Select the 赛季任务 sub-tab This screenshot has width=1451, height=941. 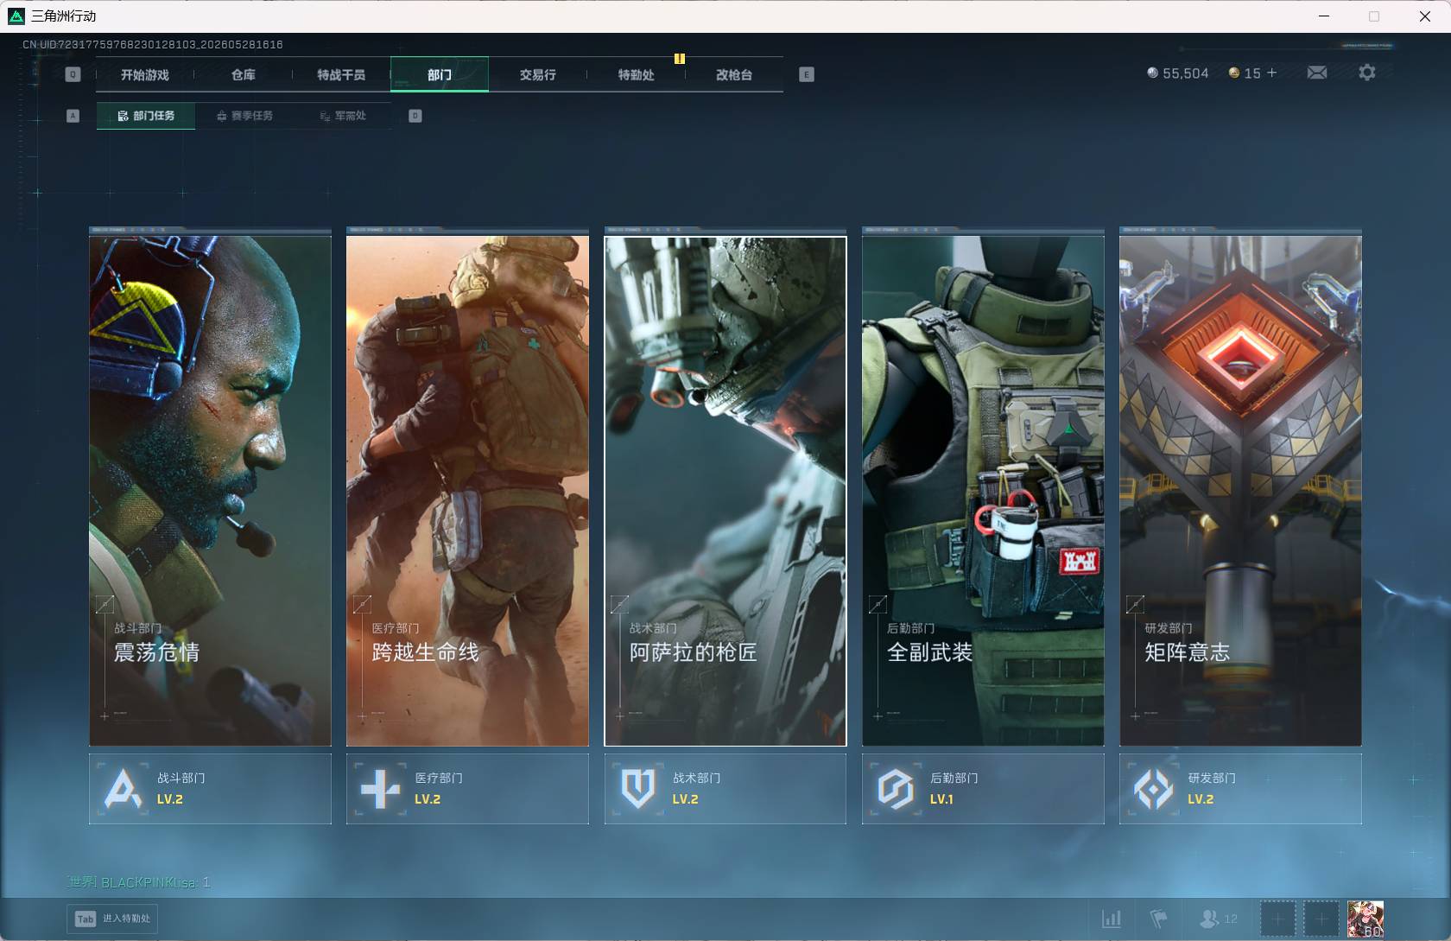tap(244, 116)
